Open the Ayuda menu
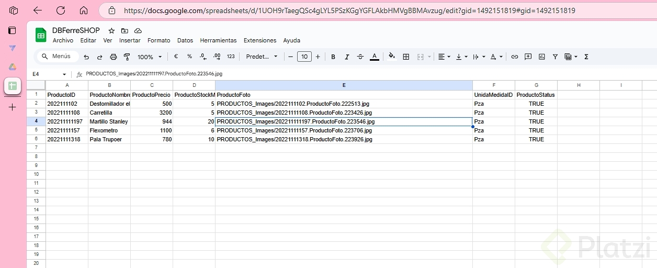 pyautogui.click(x=292, y=40)
